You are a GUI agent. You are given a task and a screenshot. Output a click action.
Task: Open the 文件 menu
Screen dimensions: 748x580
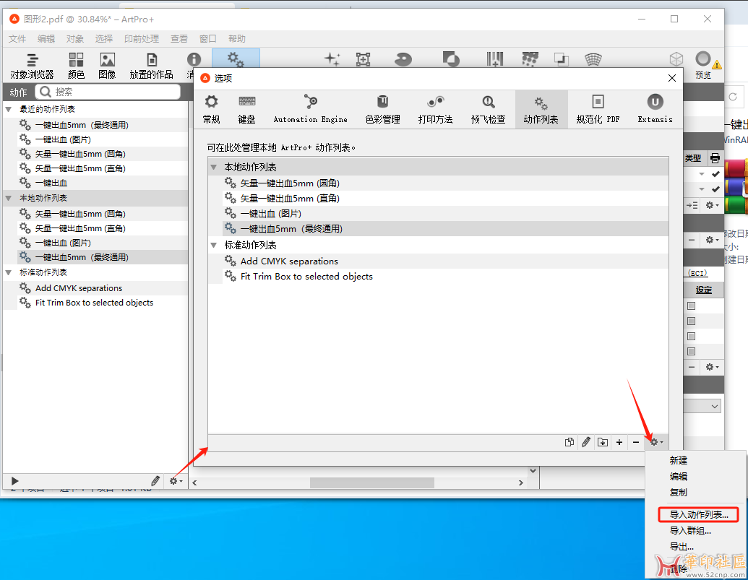click(17, 38)
